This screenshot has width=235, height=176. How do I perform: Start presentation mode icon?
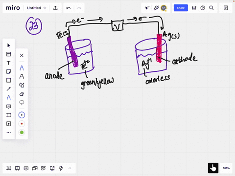tap(17, 168)
